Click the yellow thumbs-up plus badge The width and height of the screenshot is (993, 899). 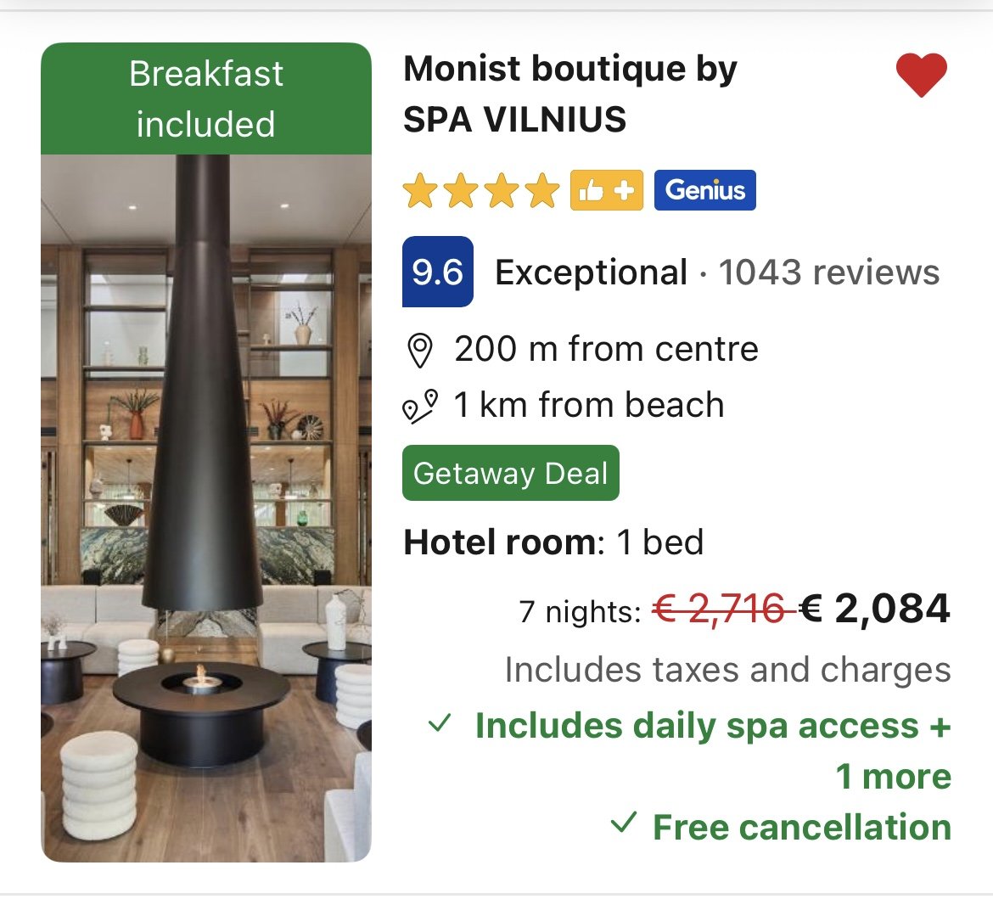point(606,190)
